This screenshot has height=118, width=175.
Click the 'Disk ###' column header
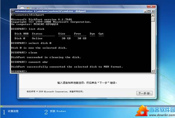click(21, 34)
